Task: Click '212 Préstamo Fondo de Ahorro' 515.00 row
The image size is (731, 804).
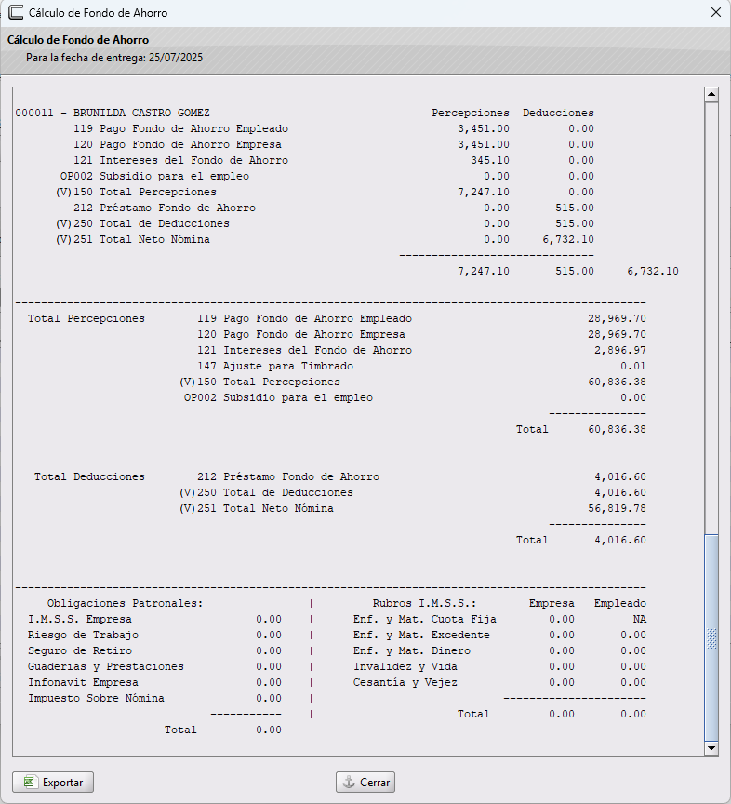Action: tap(334, 208)
